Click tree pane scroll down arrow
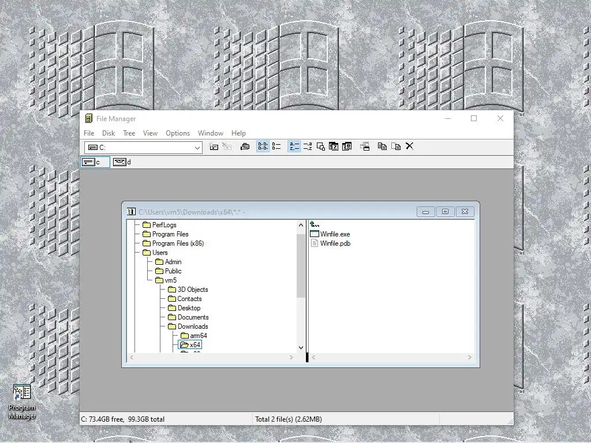Image resolution: width=591 pixels, height=443 pixels. coord(301,348)
